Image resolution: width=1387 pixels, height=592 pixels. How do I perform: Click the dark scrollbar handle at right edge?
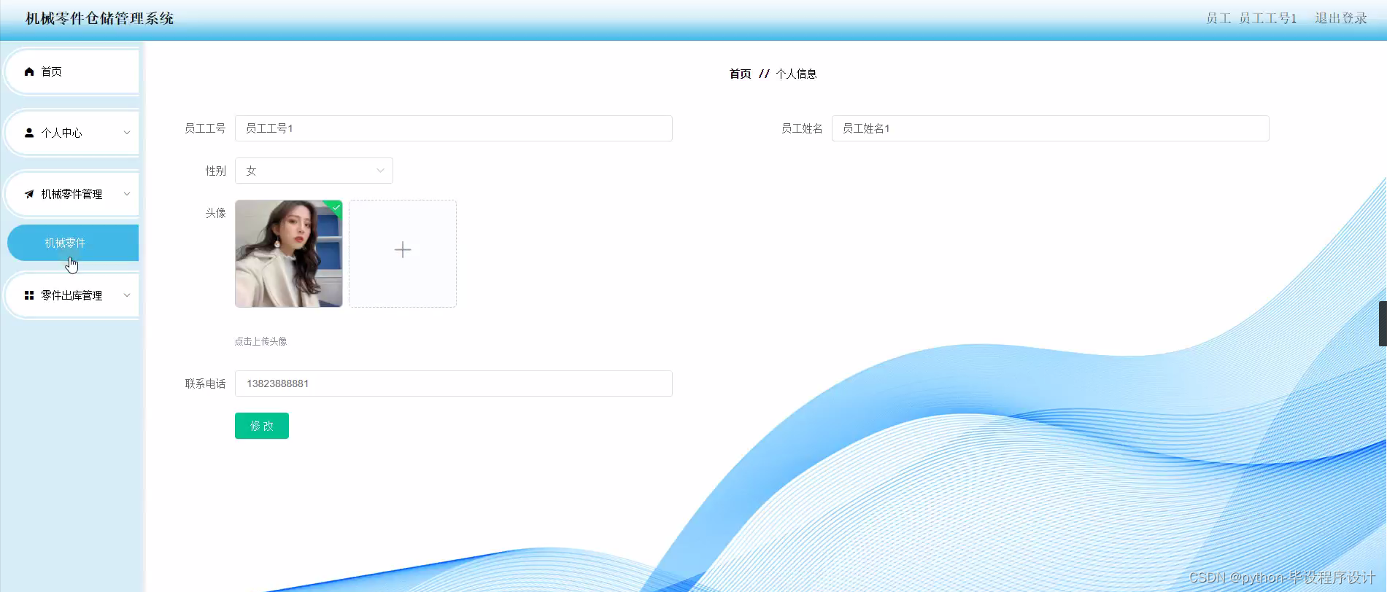1383,323
